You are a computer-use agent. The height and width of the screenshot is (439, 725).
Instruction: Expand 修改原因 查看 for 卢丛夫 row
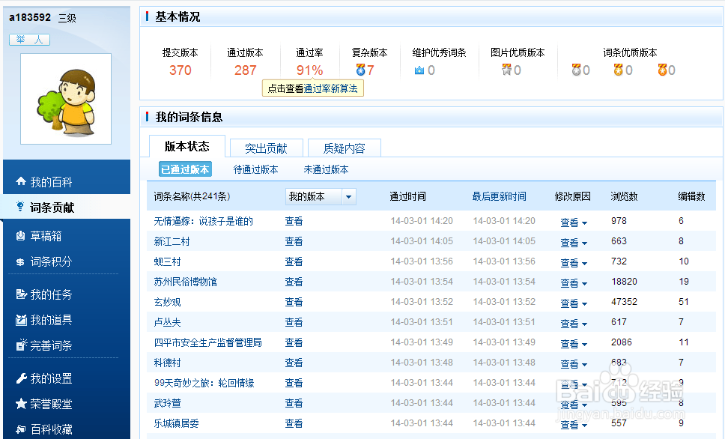click(x=574, y=324)
